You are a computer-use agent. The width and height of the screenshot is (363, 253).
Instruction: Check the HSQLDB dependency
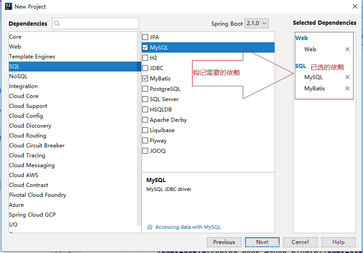tap(145, 110)
